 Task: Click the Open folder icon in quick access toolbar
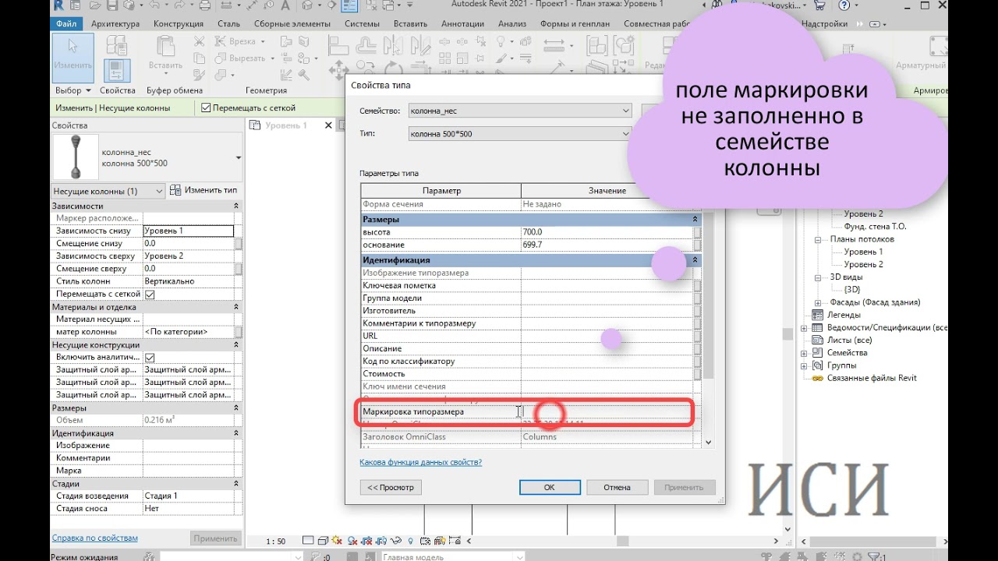point(95,5)
